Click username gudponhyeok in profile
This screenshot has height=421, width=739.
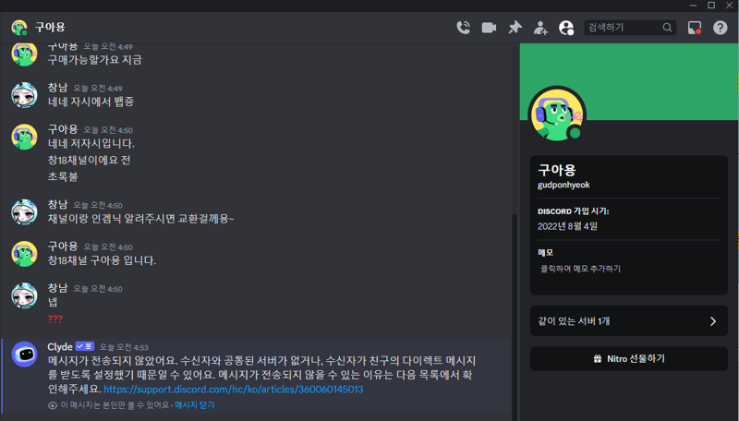(563, 185)
